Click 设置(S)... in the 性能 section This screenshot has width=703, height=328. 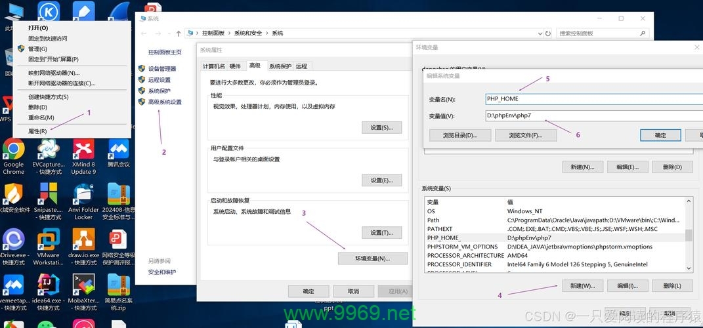click(381, 128)
